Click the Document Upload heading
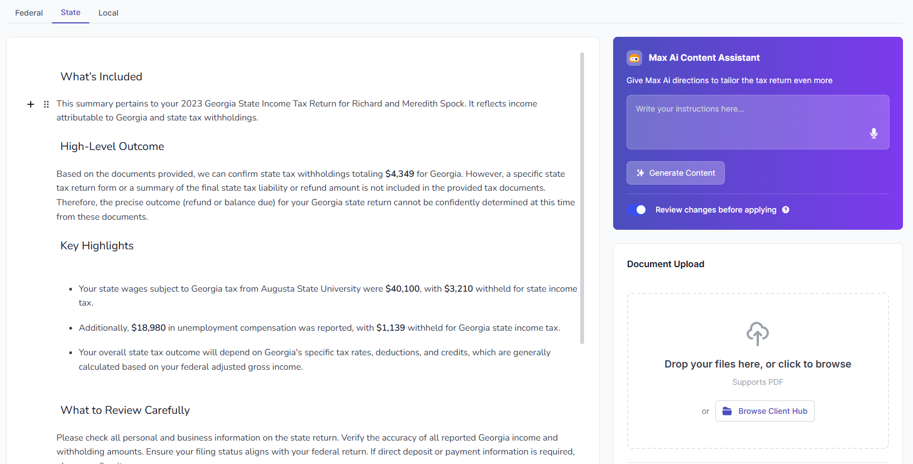 point(666,264)
